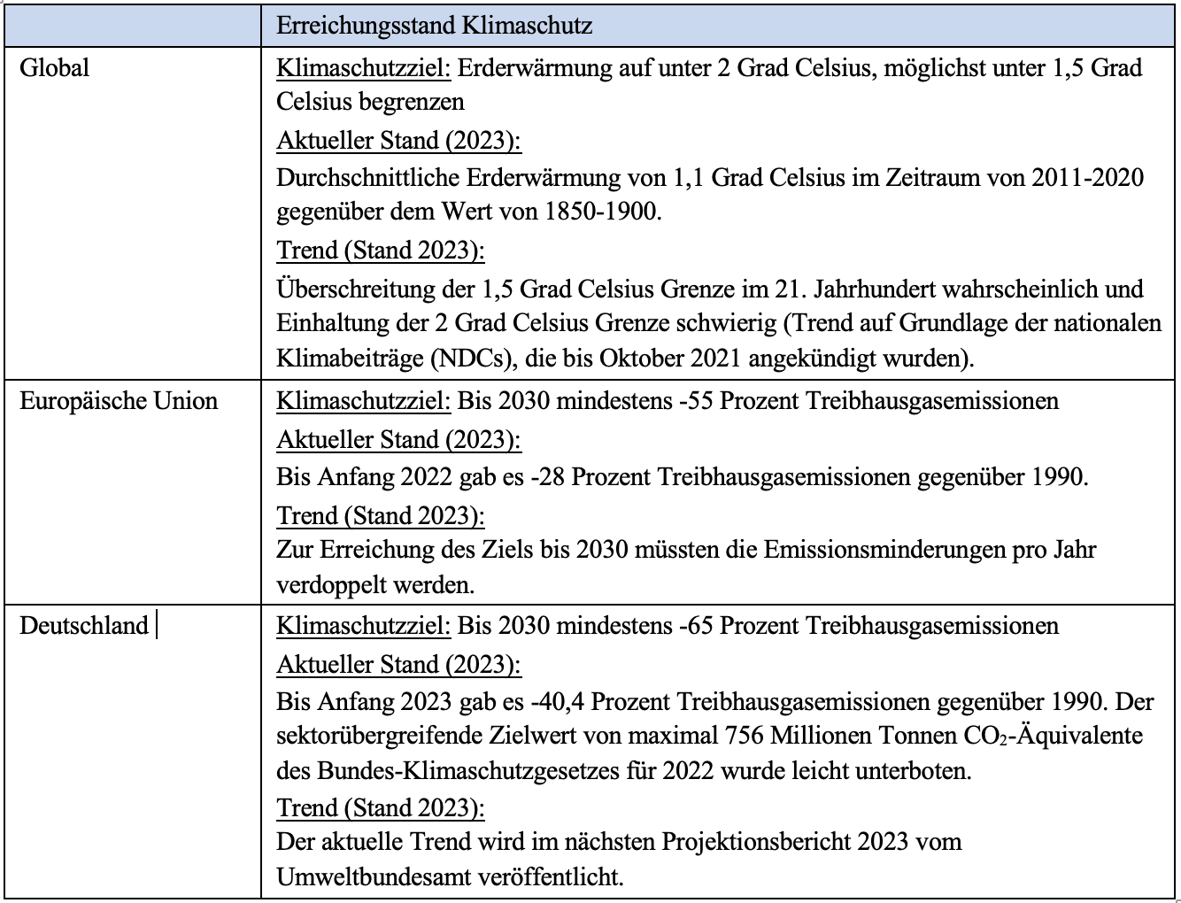Viewport: 1181px width, 903px height.
Task: Click 'Umweltbundesamt veröffentlicht.' text
Action: tap(451, 877)
